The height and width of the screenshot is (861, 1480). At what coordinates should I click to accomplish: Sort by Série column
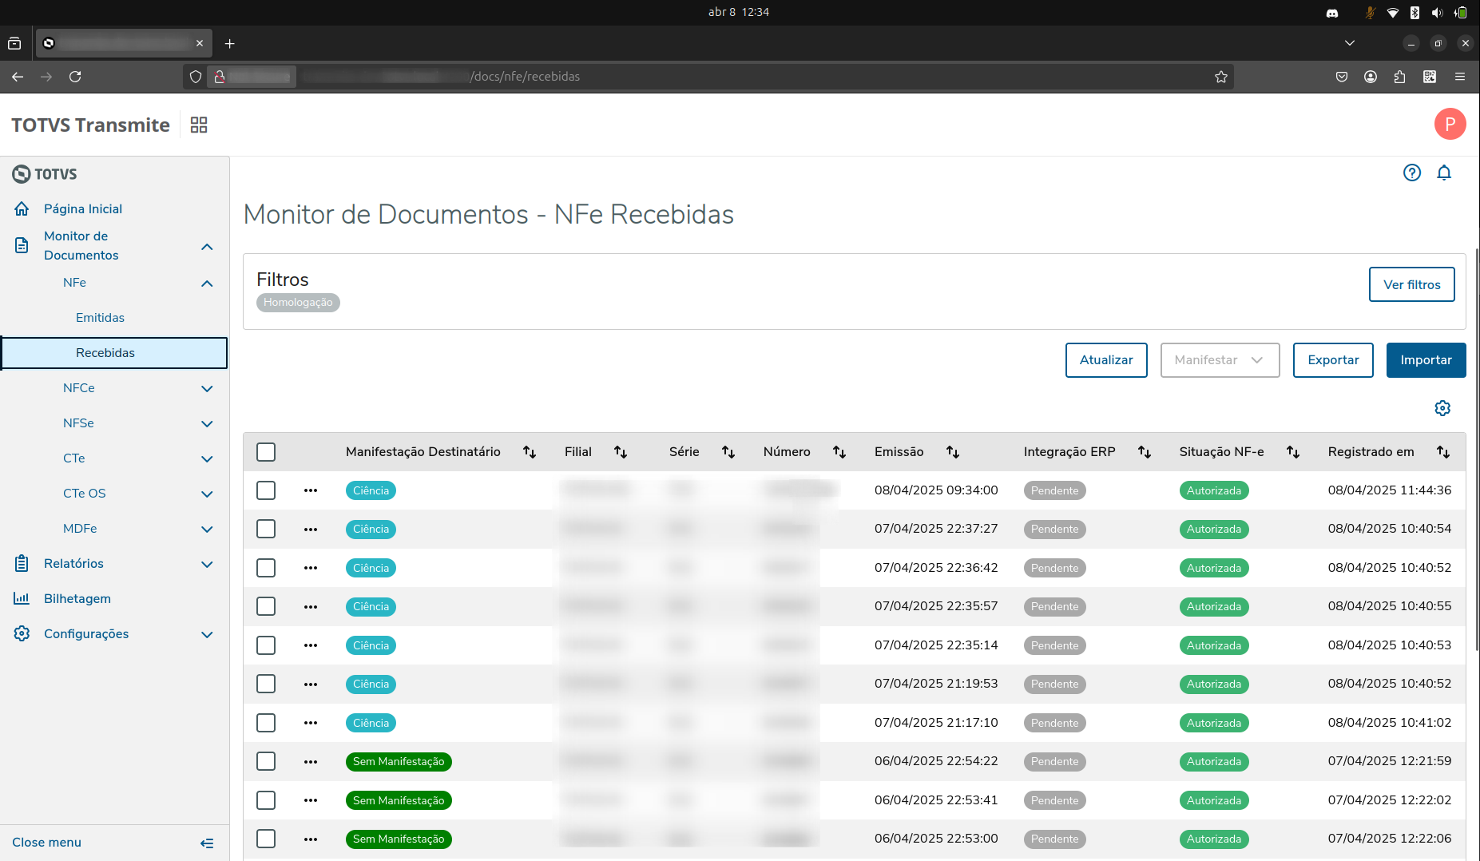point(728,452)
